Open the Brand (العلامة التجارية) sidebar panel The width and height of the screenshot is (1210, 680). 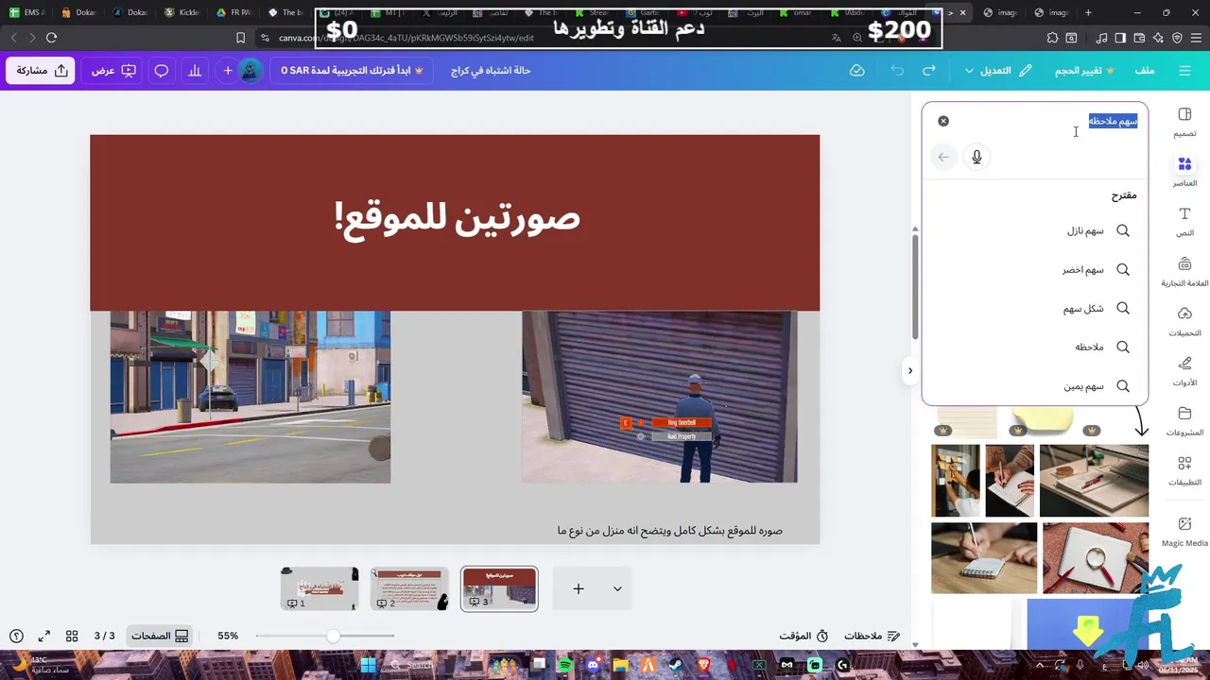(1184, 272)
